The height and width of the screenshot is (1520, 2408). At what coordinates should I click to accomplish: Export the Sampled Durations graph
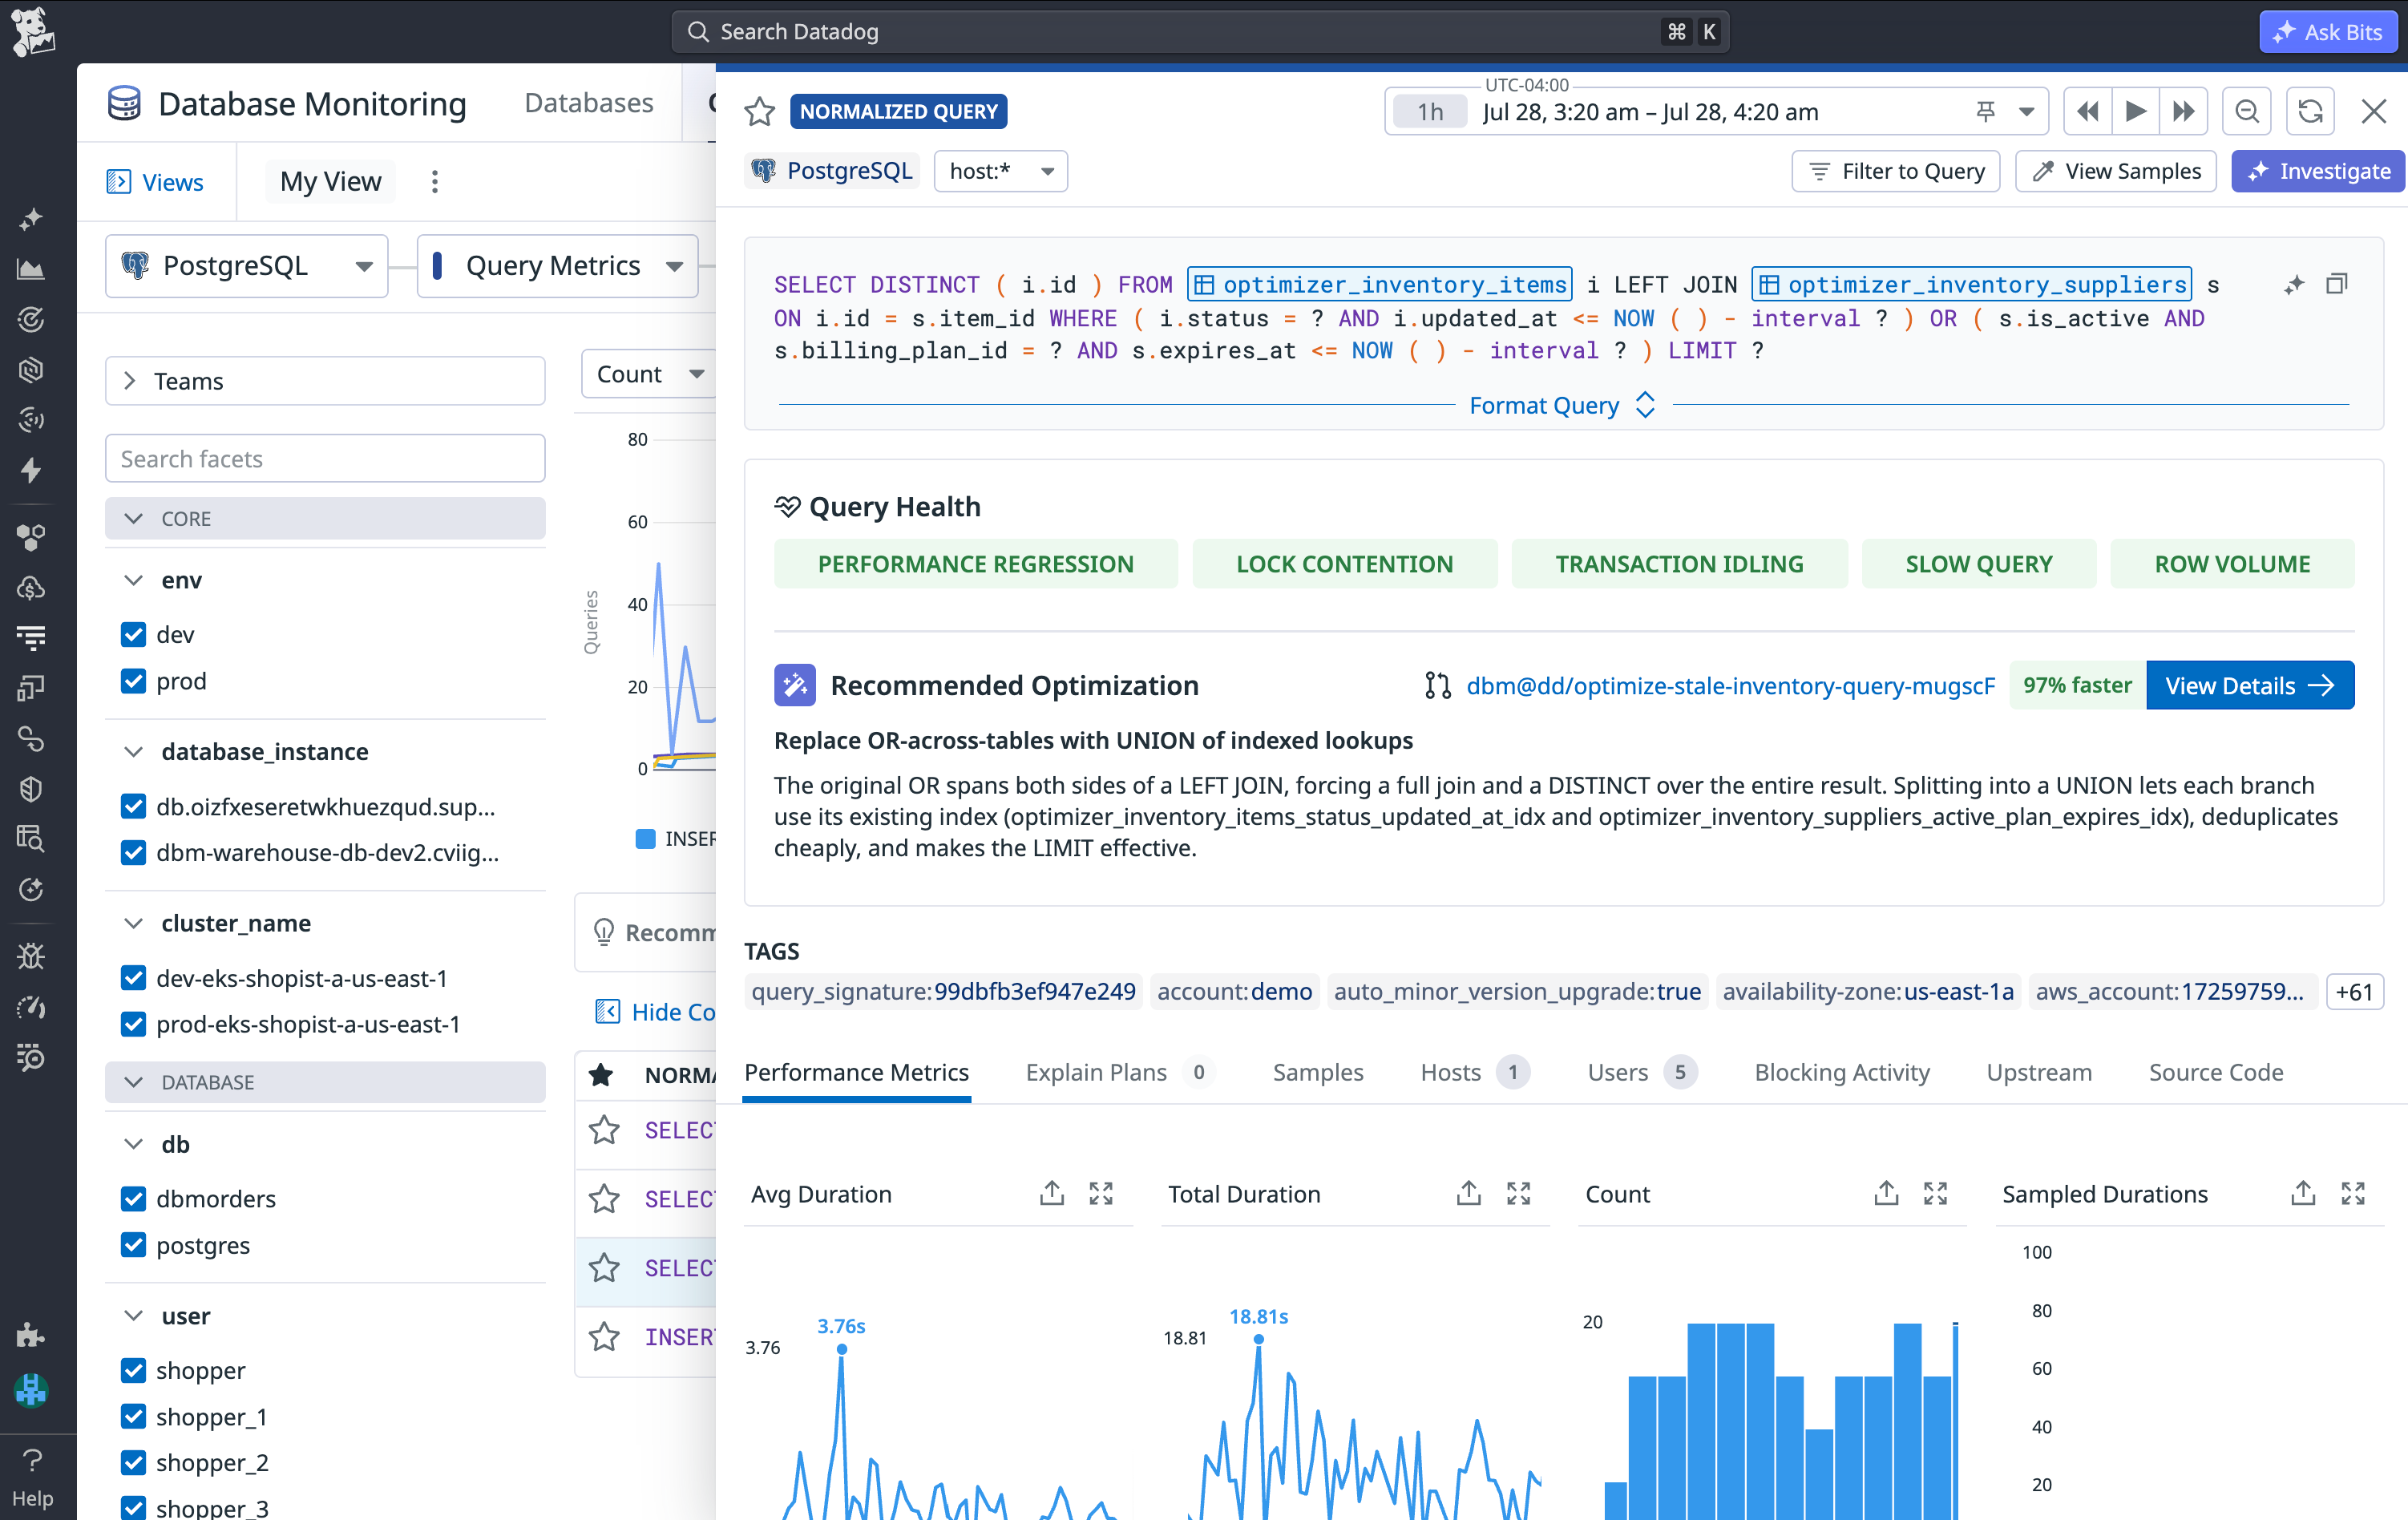(2303, 1193)
